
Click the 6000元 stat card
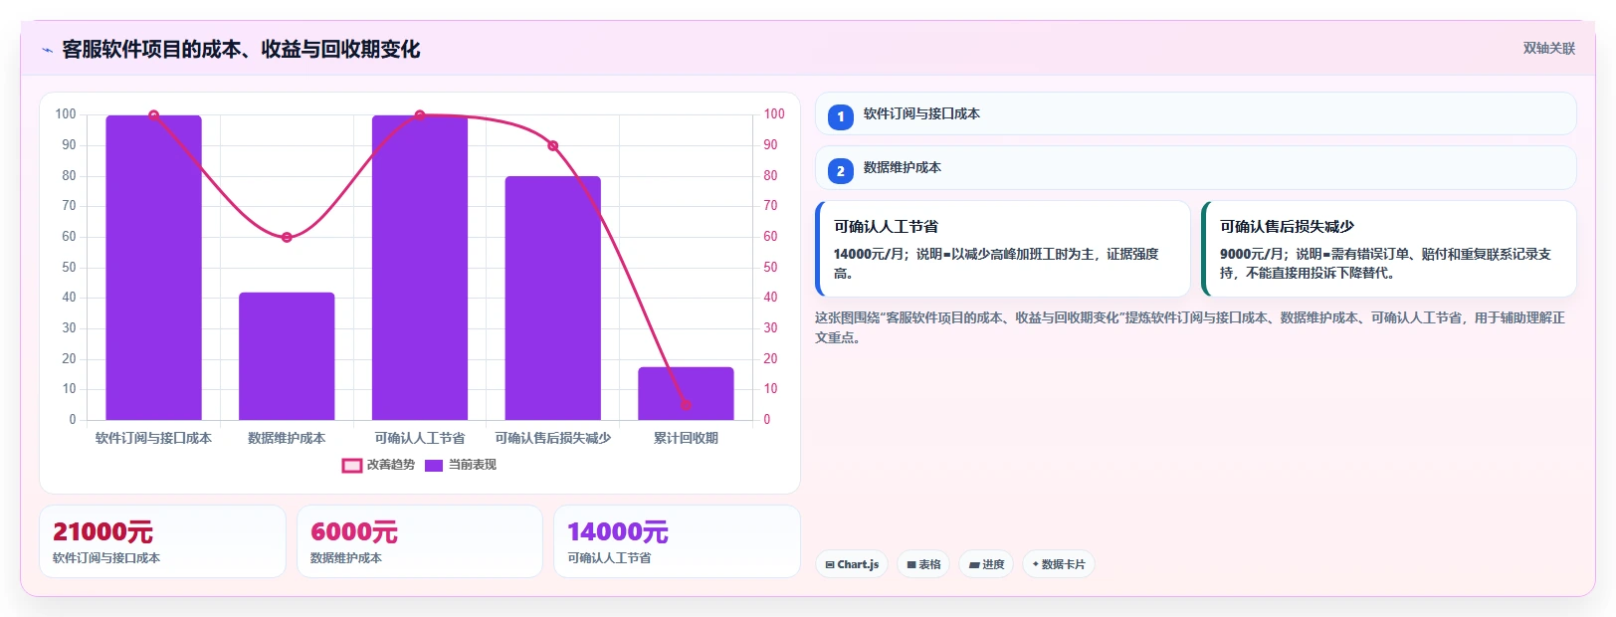click(420, 541)
